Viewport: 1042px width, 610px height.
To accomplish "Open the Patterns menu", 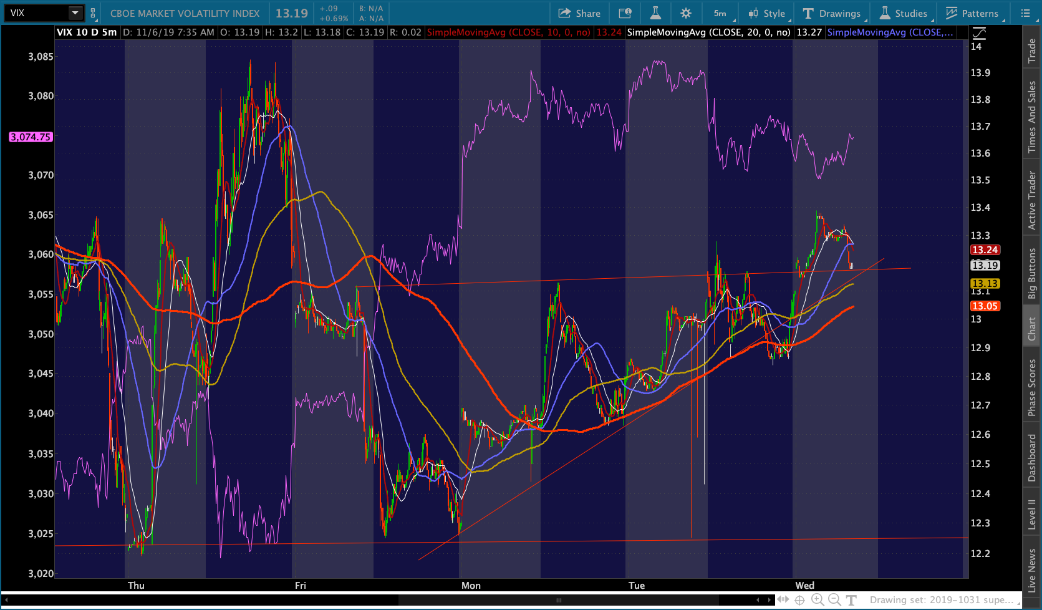I will pyautogui.click(x=972, y=13).
